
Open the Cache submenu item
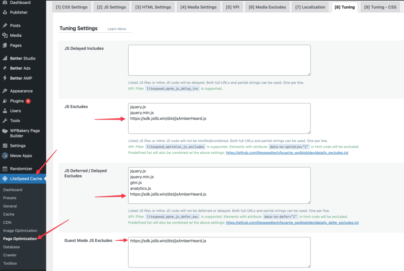pos(9,214)
